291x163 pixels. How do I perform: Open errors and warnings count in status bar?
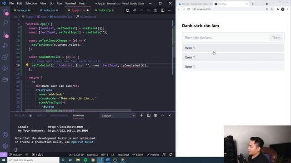pyautogui.click(x=37, y=155)
